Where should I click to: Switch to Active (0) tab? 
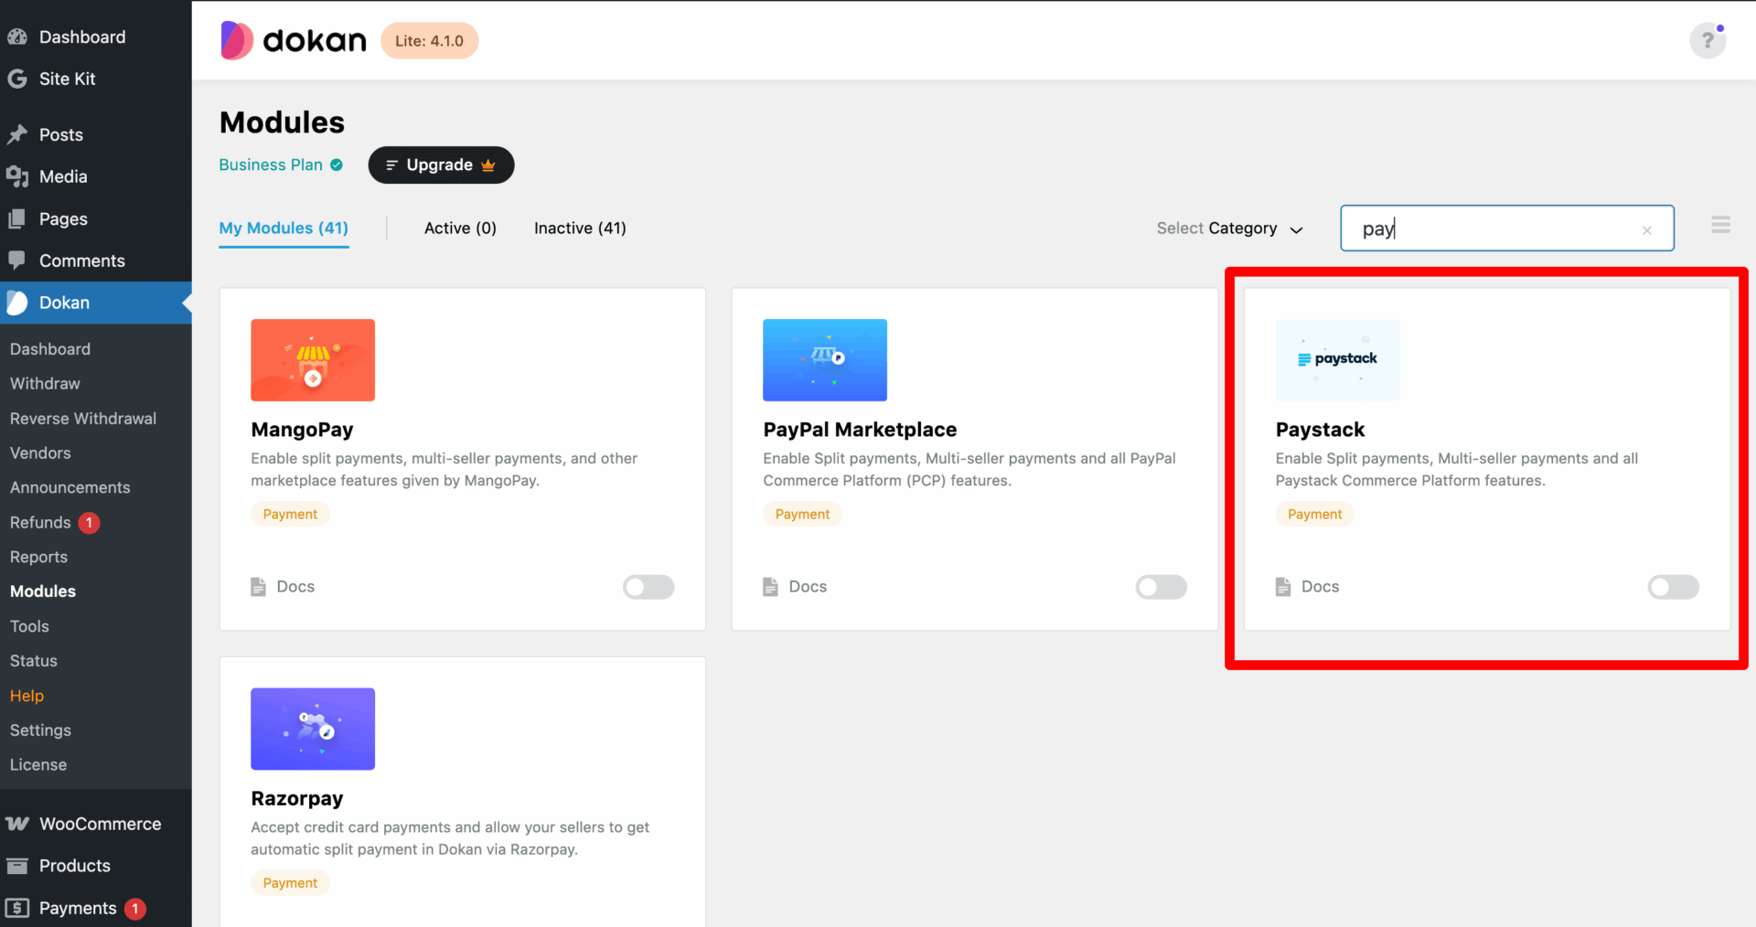(460, 229)
